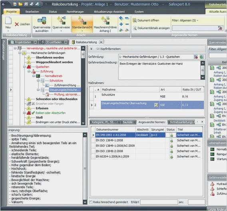
Task: Clear the filter with the funnel icon
Action: (x=220, y=28)
